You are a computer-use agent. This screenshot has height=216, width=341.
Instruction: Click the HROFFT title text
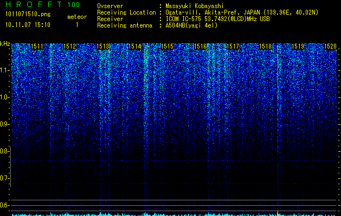[x=34, y=4]
